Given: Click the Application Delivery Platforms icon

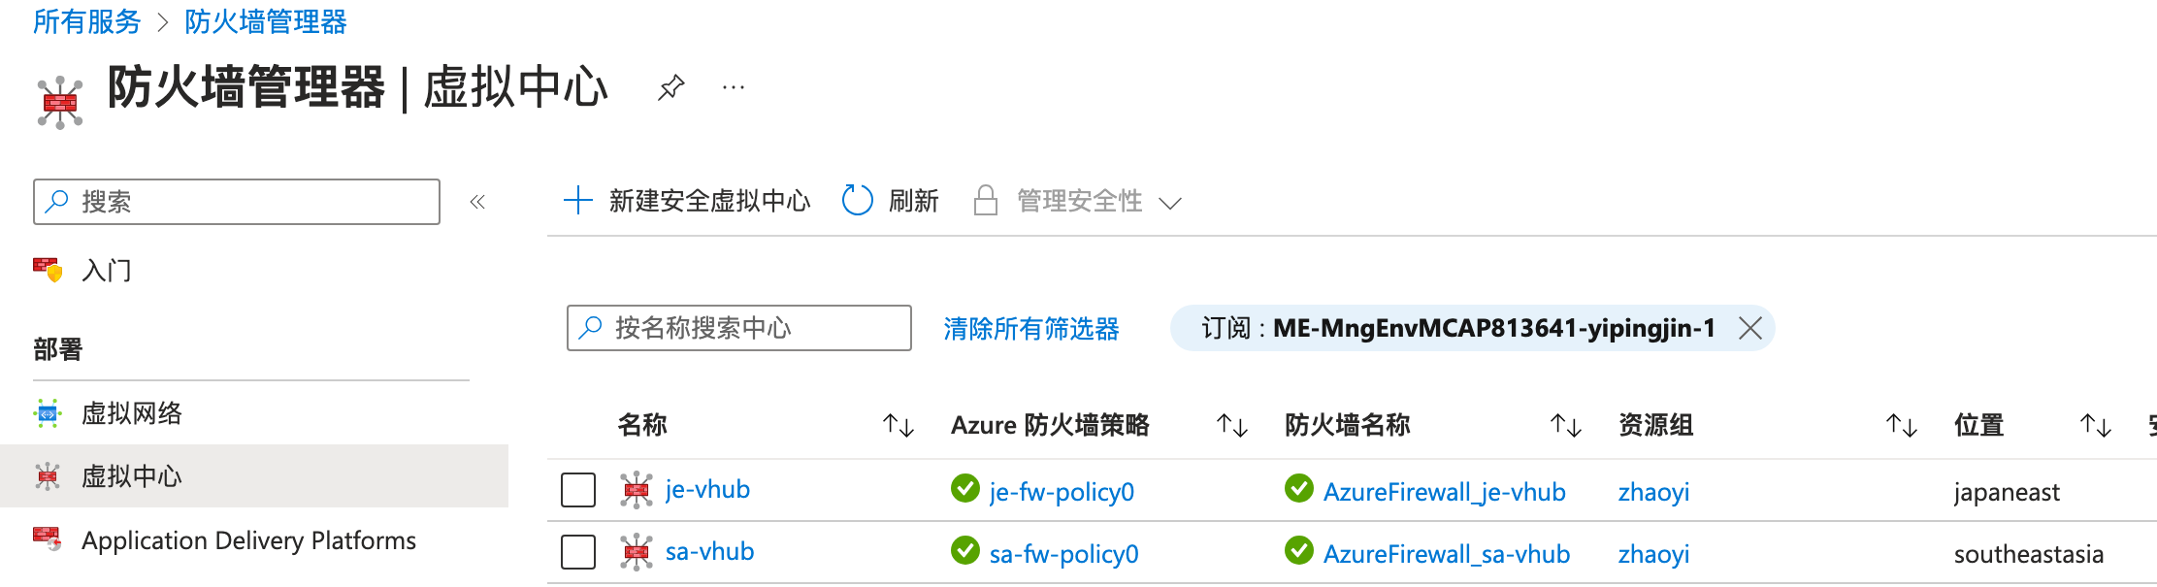Looking at the screenshot, I should coord(48,538).
